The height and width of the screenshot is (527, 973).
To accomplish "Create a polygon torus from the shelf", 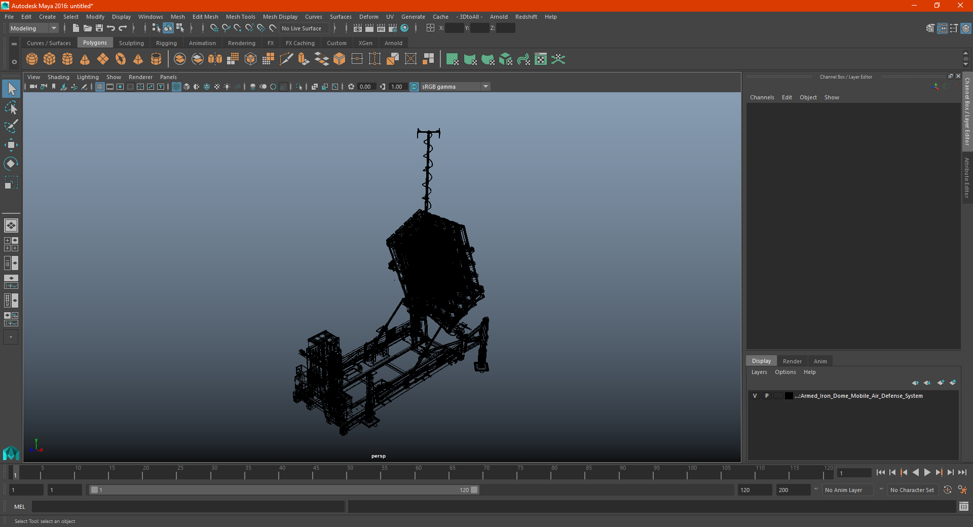I will click(x=121, y=59).
